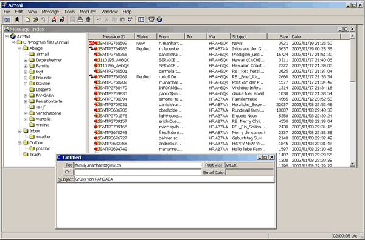This screenshot has width=365, height=240.
Task: Sort by the Message ID column header
Action: pyautogui.click(x=111, y=36)
